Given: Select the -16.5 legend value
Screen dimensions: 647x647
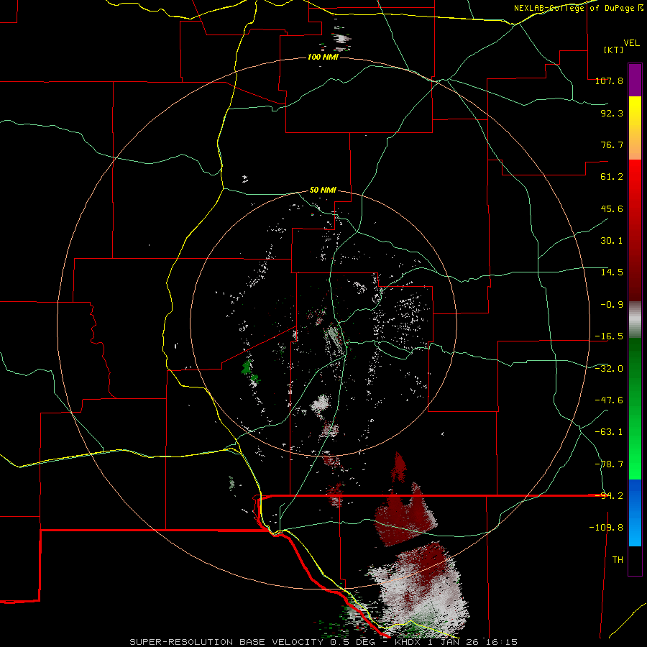Looking at the screenshot, I should (609, 336).
